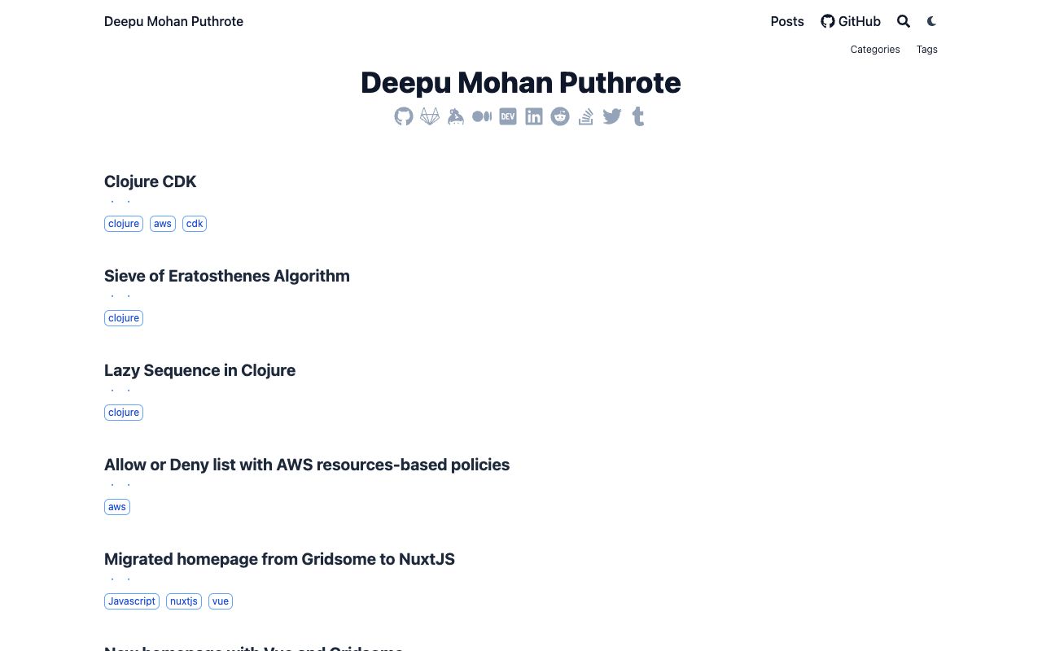Open GitHub link in top navigation
The height and width of the screenshot is (651, 1042).
pos(851,21)
